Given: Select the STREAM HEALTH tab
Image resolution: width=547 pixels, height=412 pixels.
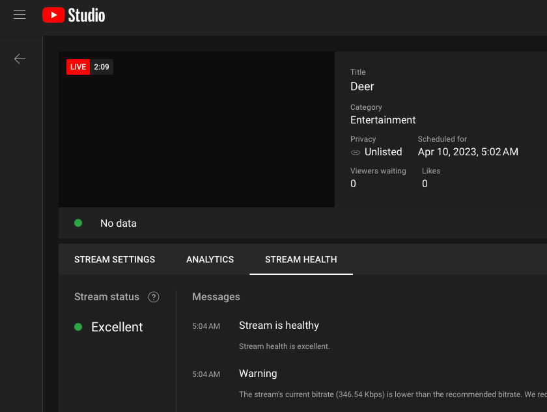Looking at the screenshot, I should pos(301,259).
